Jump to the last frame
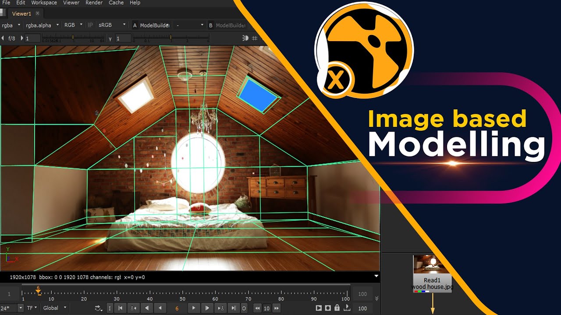Screen dimensions: 561x315 (234, 308)
